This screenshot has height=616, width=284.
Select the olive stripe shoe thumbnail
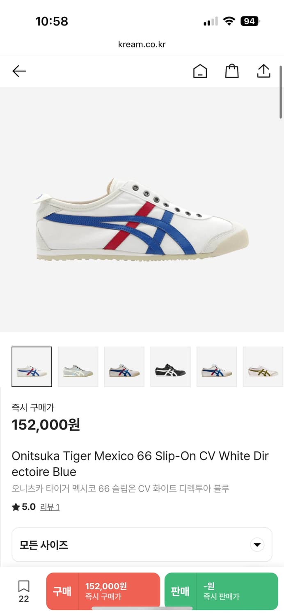pyautogui.click(x=263, y=367)
